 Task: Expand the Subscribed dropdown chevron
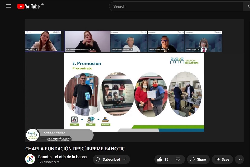pyautogui.click(x=124, y=159)
